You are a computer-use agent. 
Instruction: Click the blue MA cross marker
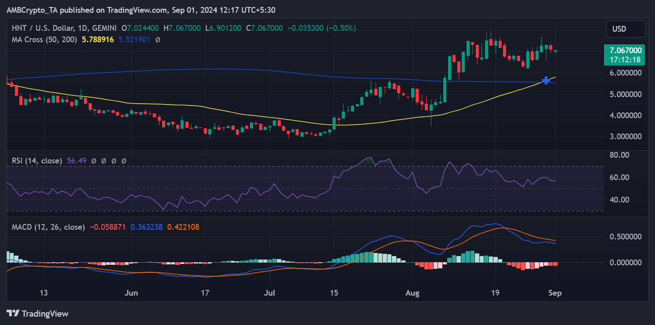(546, 80)
